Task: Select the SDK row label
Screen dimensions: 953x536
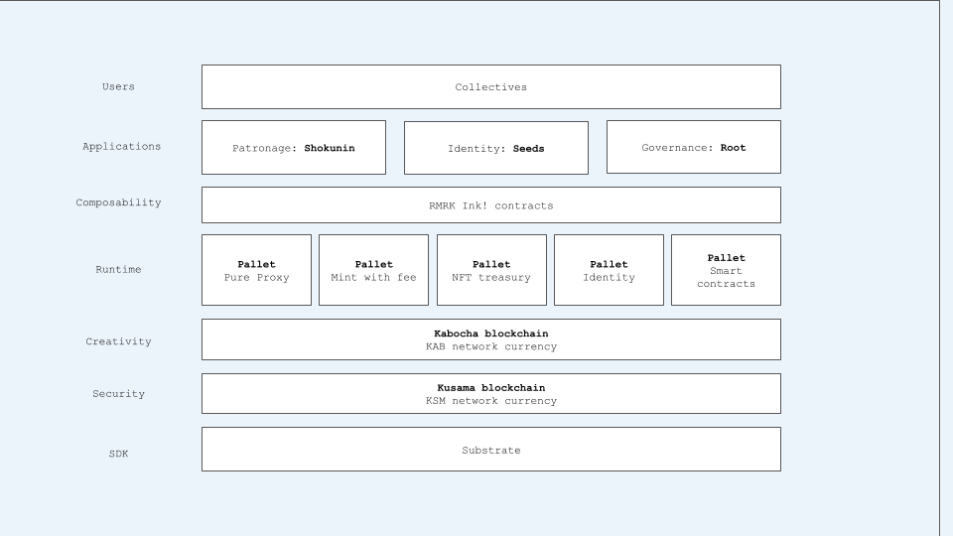Action: pyautogui.click(x=118, y=454)
